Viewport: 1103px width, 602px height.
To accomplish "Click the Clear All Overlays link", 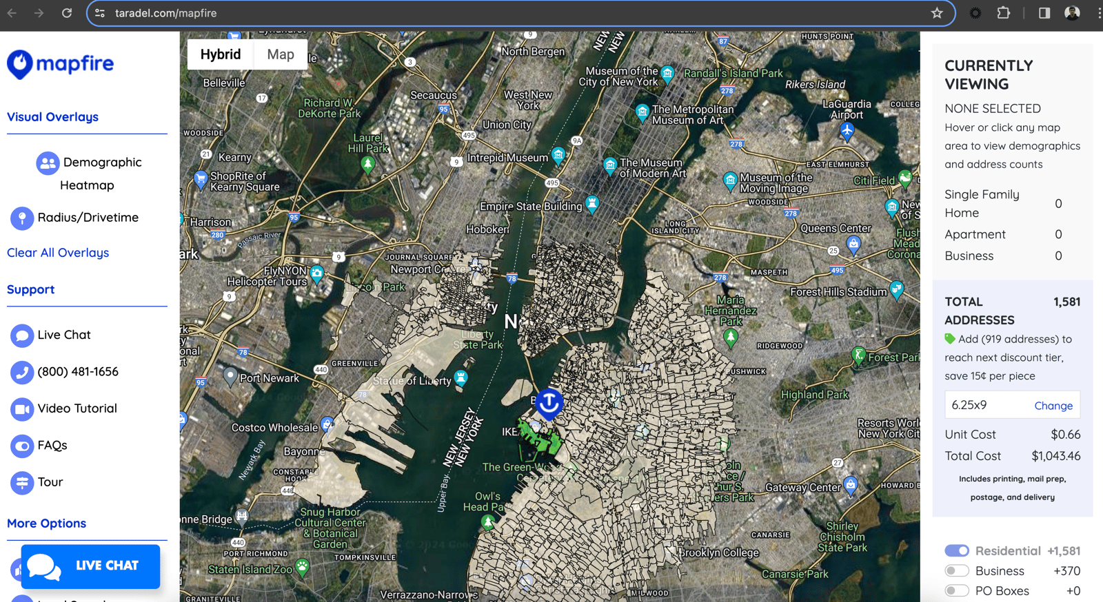I will pyautogui.click(x=58, y=253).
